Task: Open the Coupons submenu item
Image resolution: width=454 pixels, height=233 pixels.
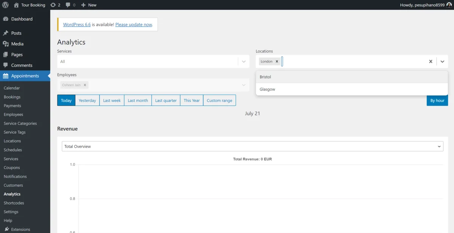Action: click(x=12, y=167)
